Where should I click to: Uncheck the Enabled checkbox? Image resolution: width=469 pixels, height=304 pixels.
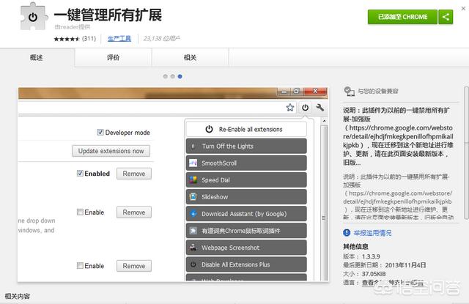click(80, 174)
